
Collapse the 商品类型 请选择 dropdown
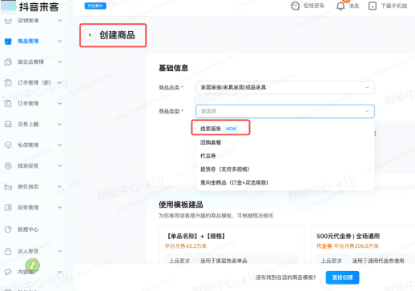pos(285,111)
